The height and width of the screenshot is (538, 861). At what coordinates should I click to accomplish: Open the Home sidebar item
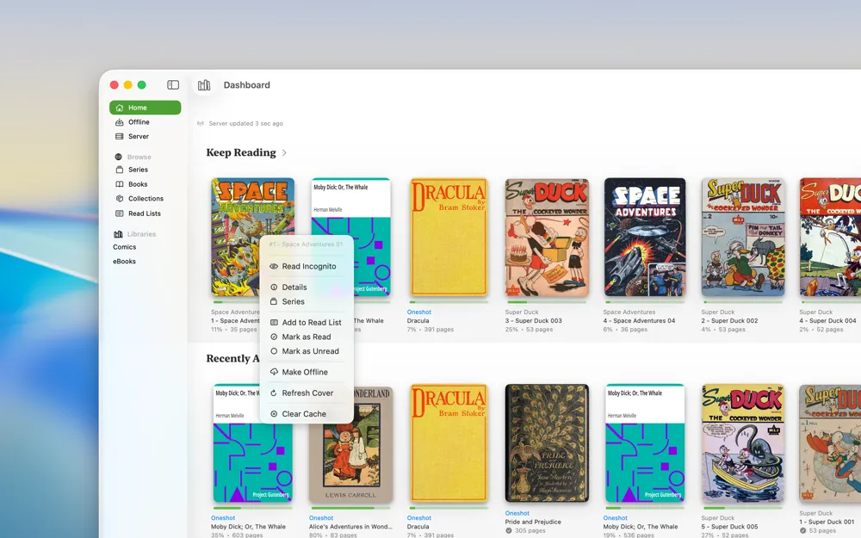tap(145, 108)
